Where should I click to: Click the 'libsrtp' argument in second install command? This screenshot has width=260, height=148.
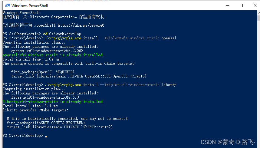[169, 85]
